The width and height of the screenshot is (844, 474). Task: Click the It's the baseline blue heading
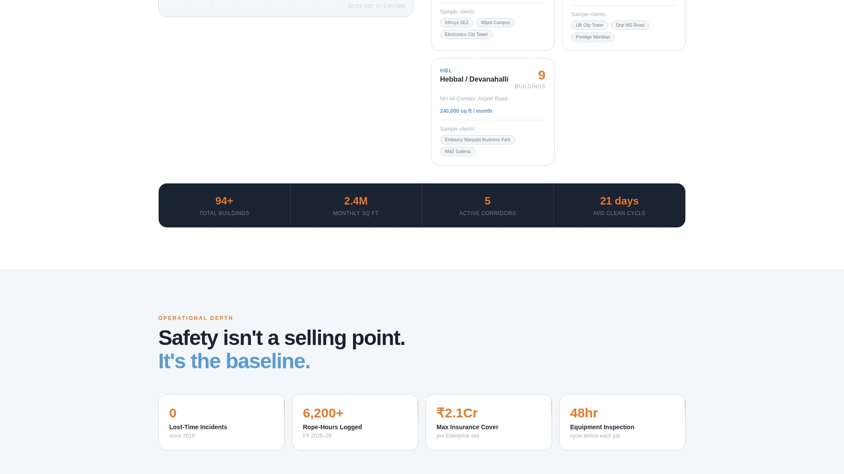pyautogui.click(x=234, y=361)
